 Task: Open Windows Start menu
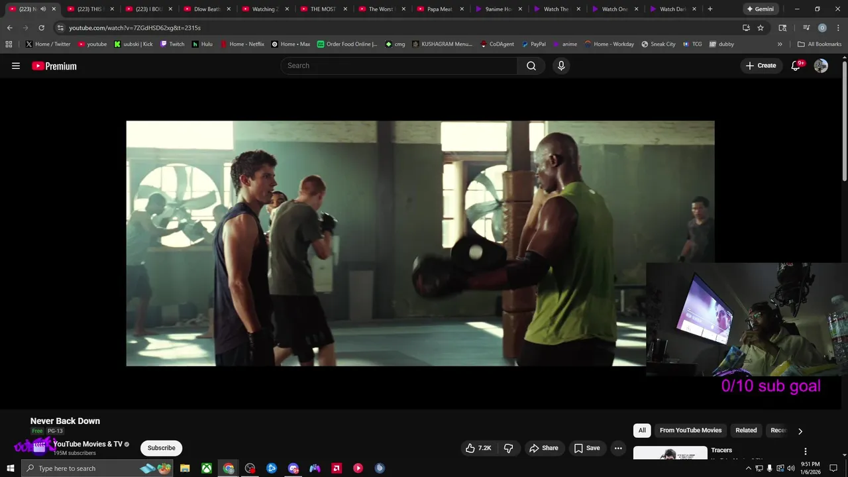(x=11, y=468)
